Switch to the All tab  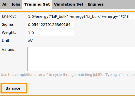coord(5,4)
